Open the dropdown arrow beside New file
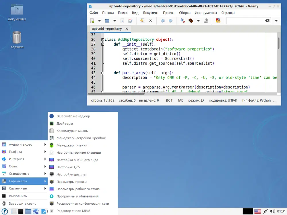 coord(100,21)
